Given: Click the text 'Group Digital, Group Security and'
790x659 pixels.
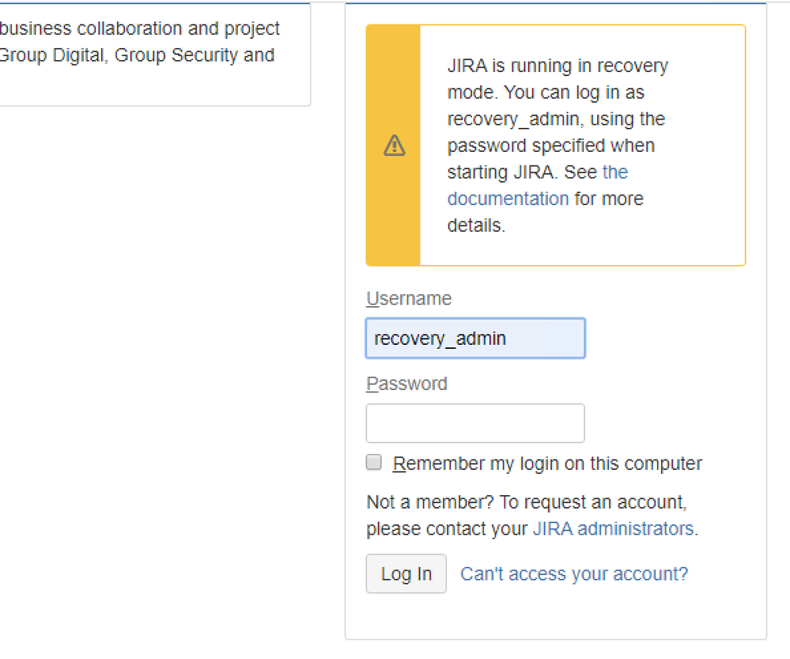Looking at the screenshot, I should point(137,55).
